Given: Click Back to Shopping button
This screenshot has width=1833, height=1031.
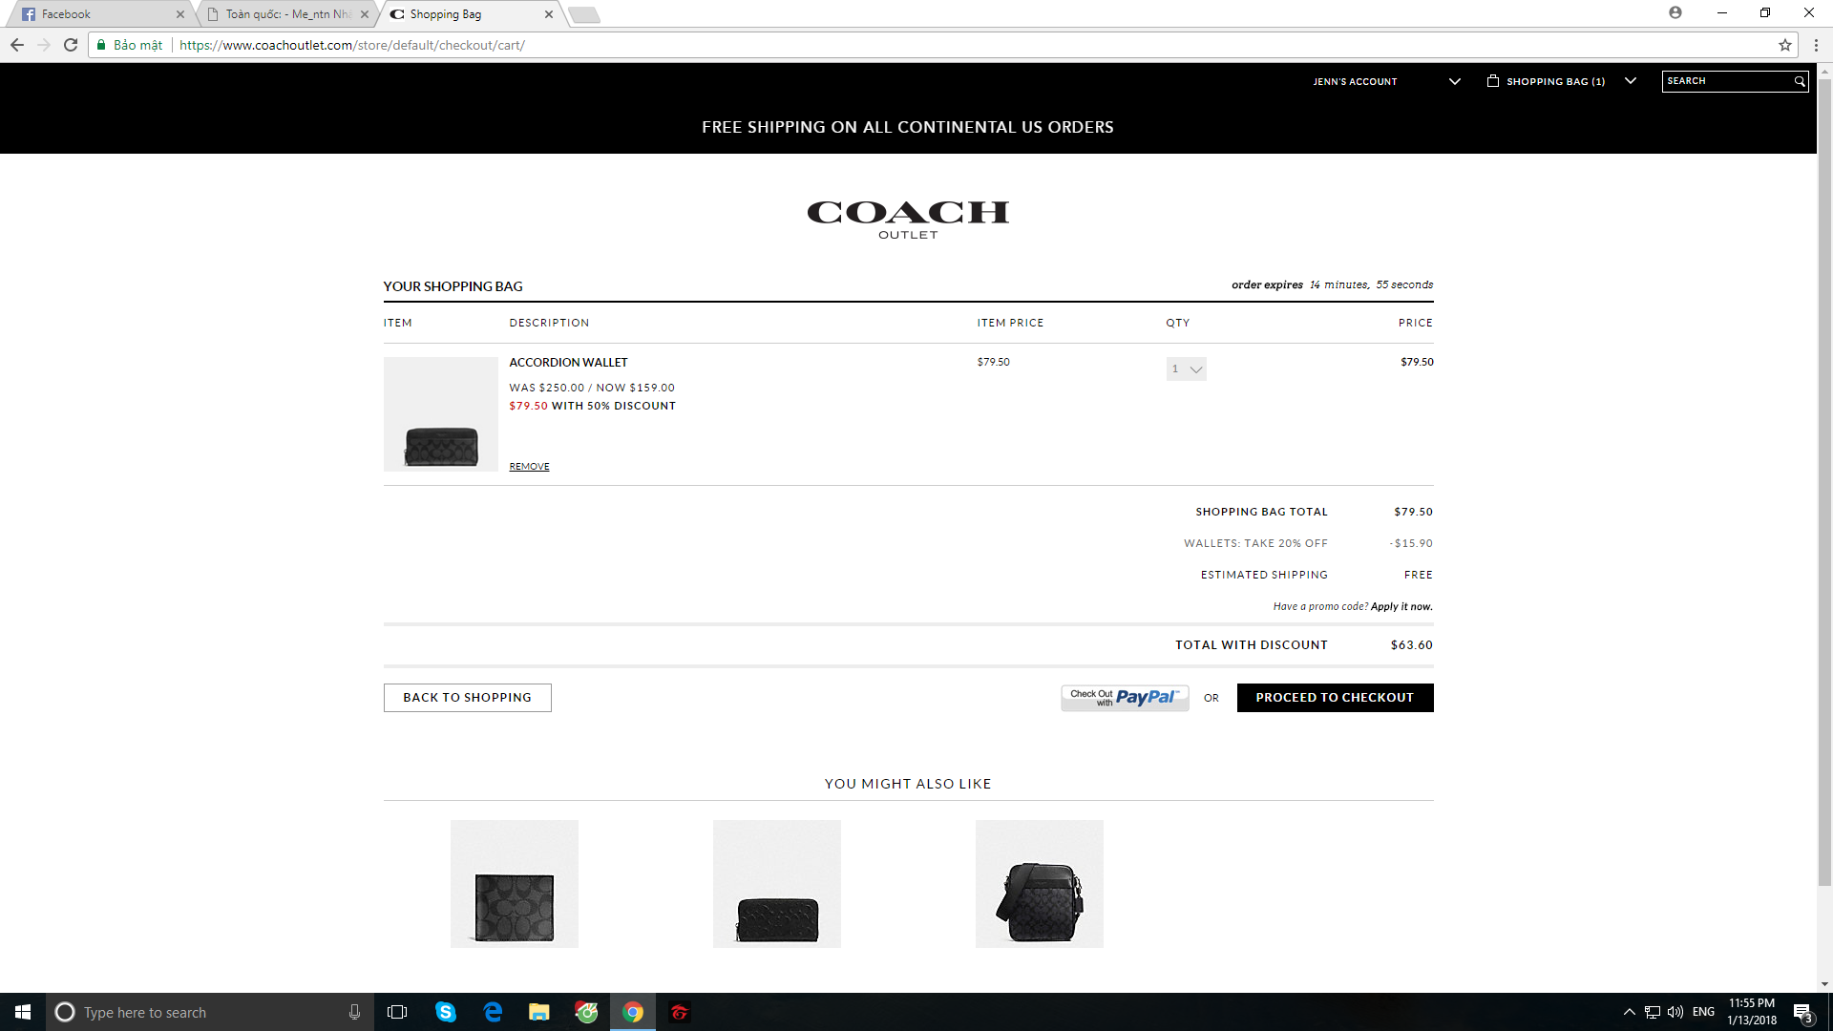Looking at the screenshot, I should coord(467,698).
